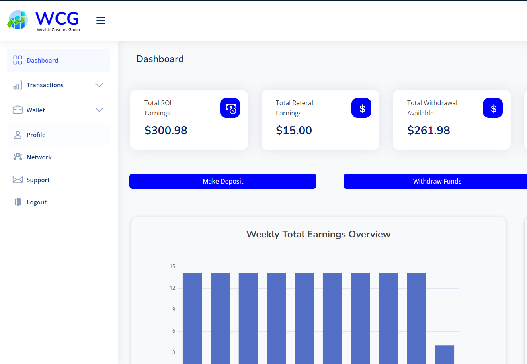The image size is (527, 364).
Task: Click the Dashboard page heading
Action: [x=160, y=59]
